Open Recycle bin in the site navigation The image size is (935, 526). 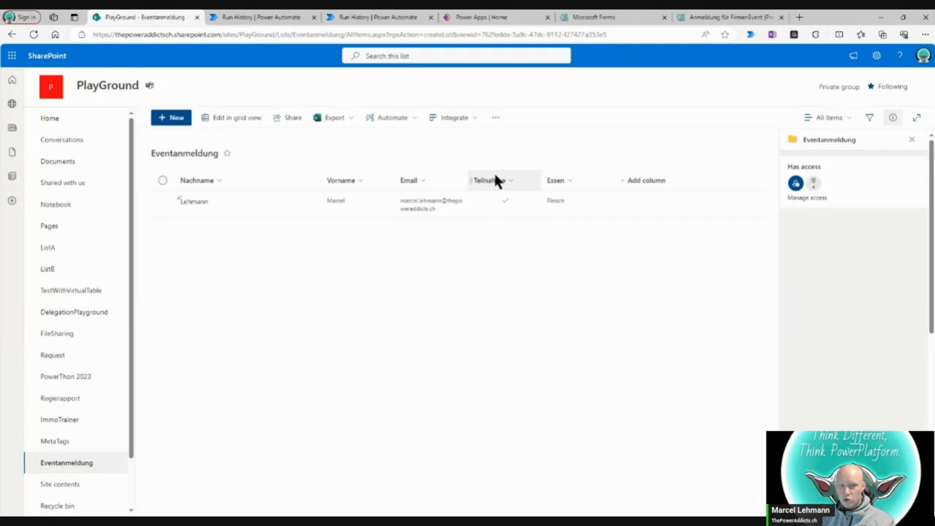point(57,506)
